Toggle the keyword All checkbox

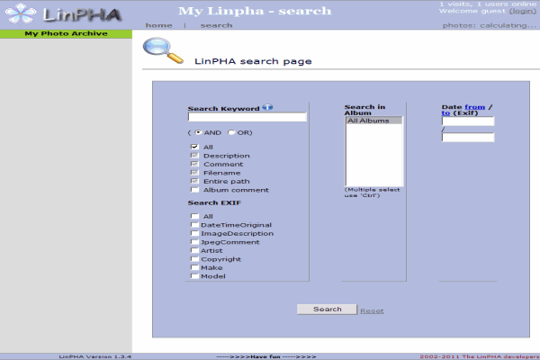[x=194, y=147]
